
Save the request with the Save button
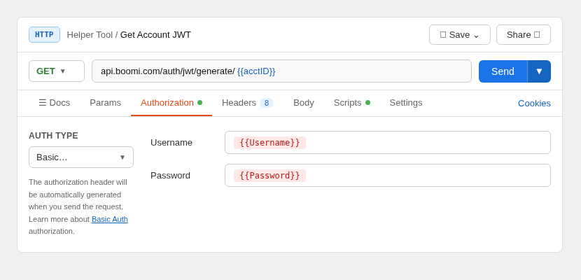[x=459, y=35]
